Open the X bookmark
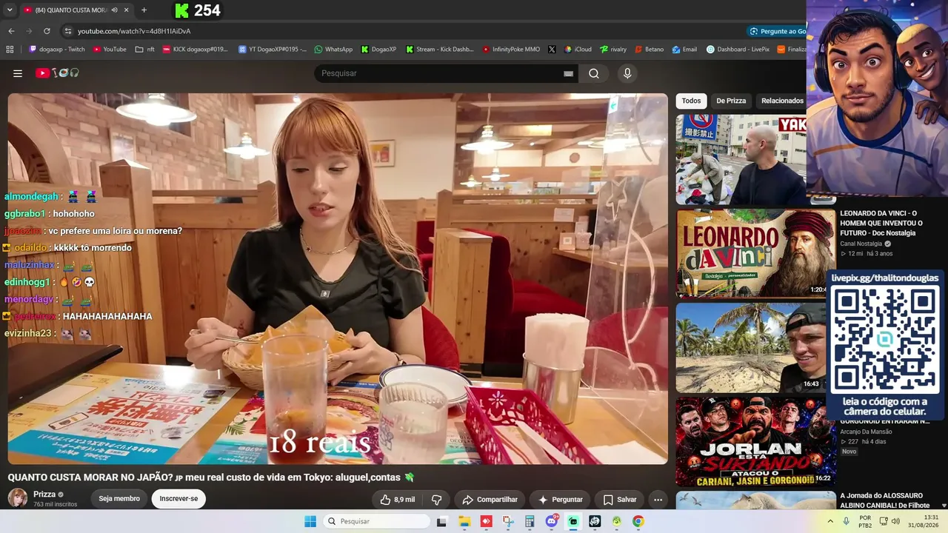This screenshot has height=533, width=948. coord(552,50)
